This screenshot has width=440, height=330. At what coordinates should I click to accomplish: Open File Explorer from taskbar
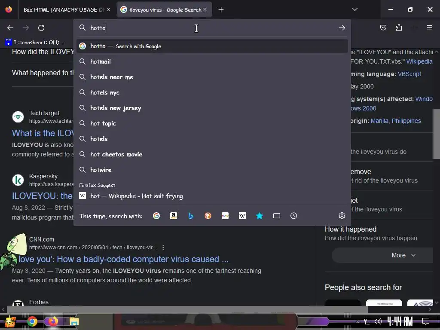click(74, 321)
